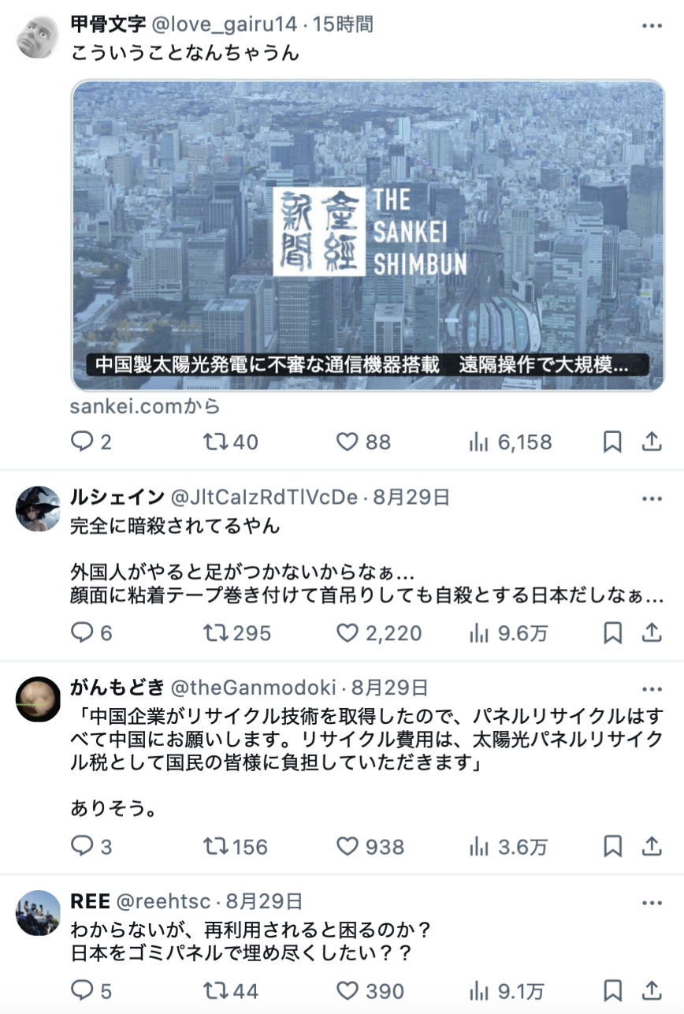Share がんもどき's post
Image resolution: width=684 pixels, height=1014 pixels.
pos(651,847)
